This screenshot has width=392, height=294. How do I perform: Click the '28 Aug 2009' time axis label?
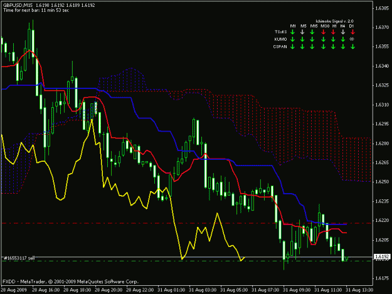pos(14,290)
